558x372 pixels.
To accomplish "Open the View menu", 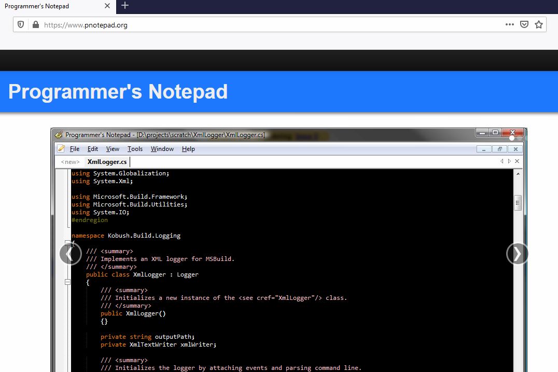I will point(113,149).
